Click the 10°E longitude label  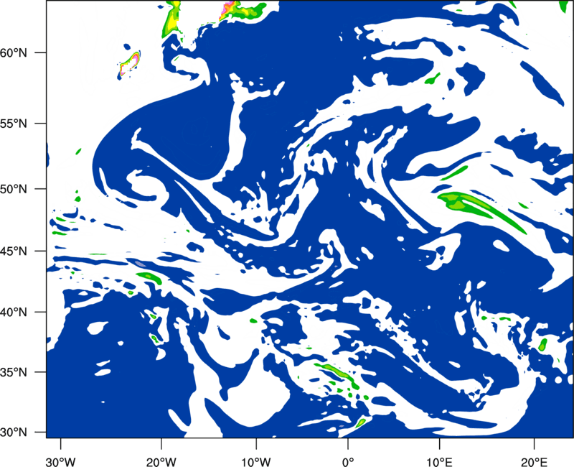pyautogui.click(x=439, y=462)
